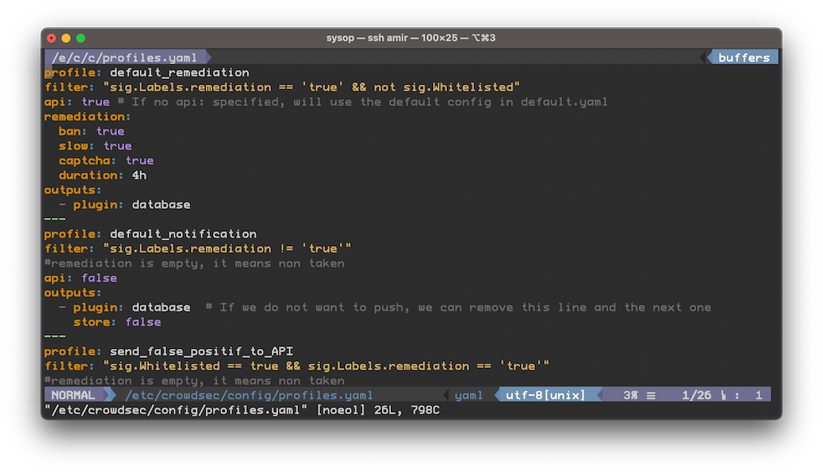Click the 3% file position indicator
Viewport: 823px width, 474px height.
coord(630,395)
